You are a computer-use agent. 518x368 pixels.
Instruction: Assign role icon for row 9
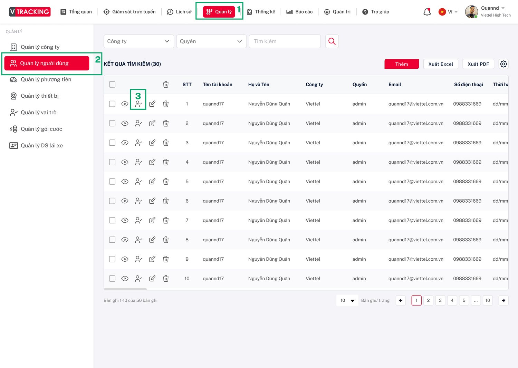(138, 259)
